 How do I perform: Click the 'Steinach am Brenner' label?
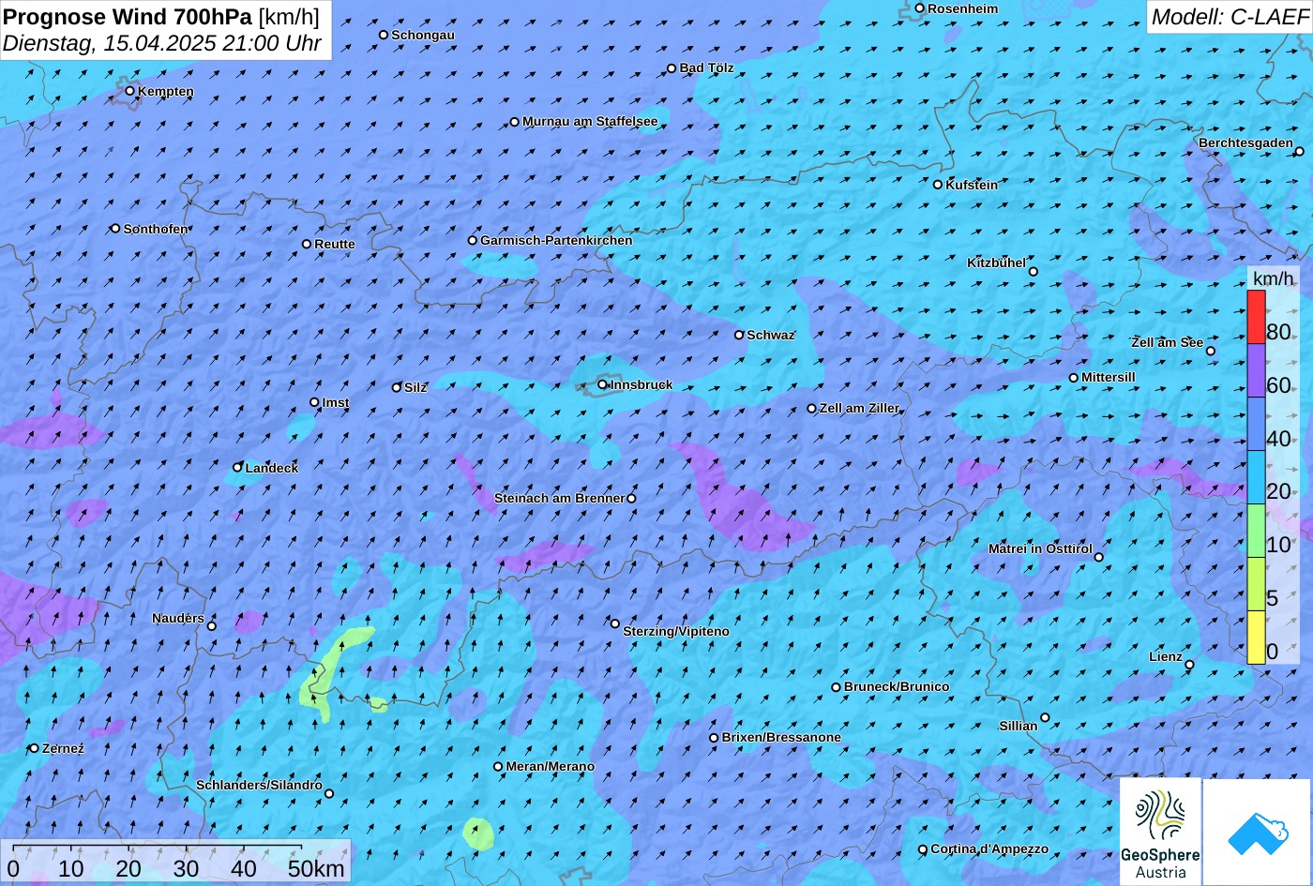(559, 498)
